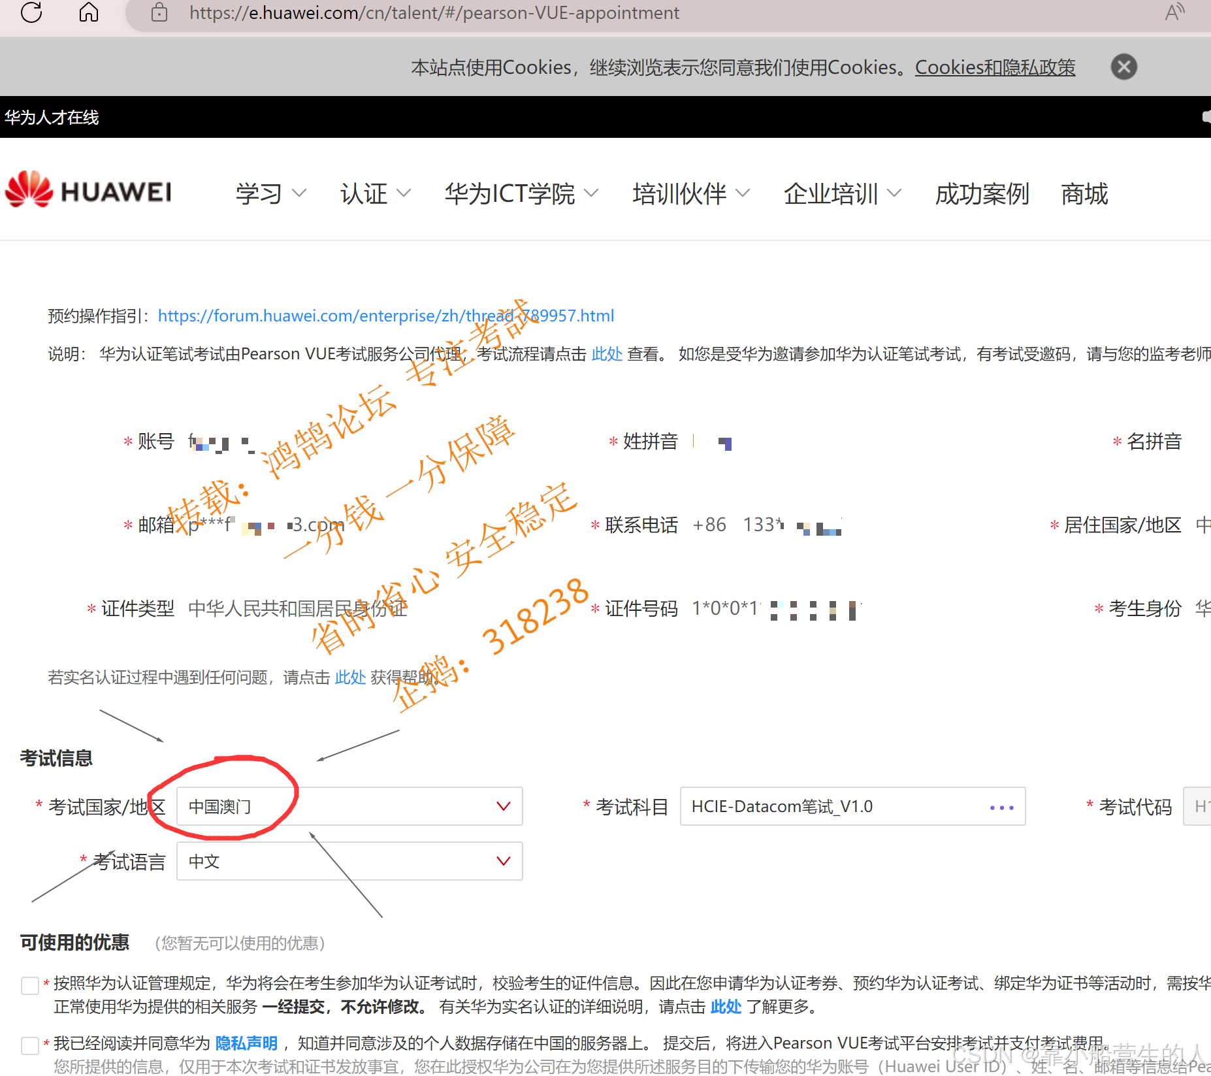The width and height of the screenshot is (1211, 1076).
Task: Expand the 学习 menu
Action: tap(270, 193)
